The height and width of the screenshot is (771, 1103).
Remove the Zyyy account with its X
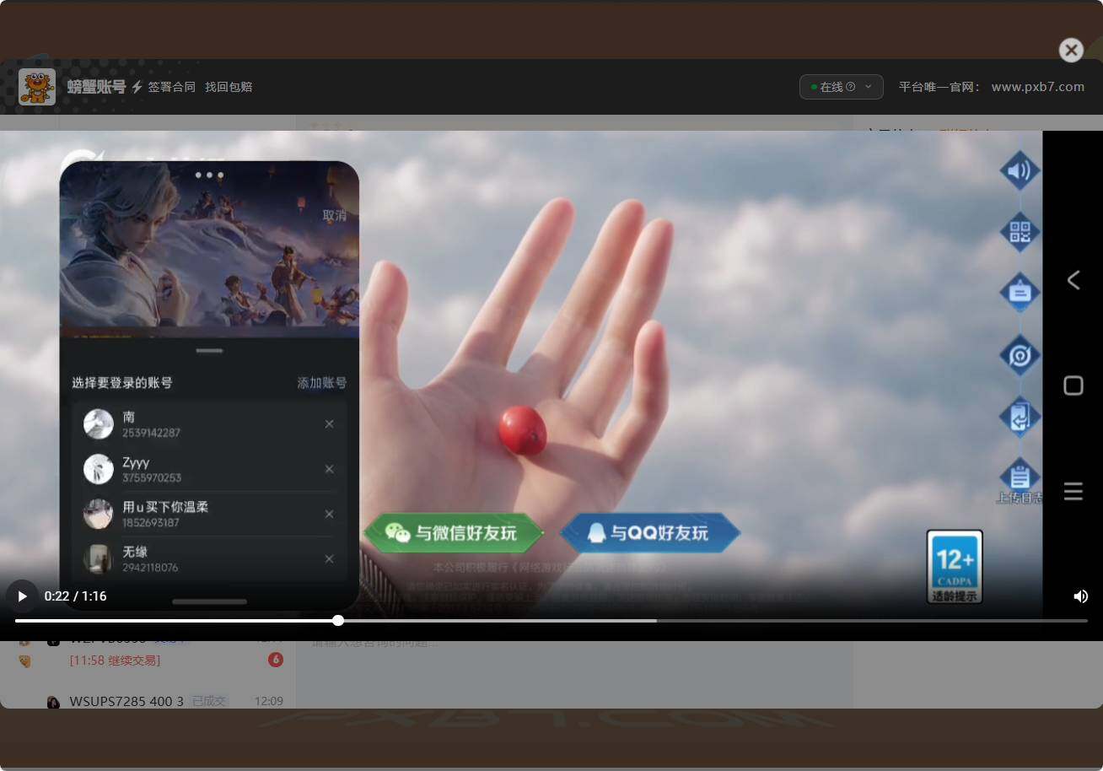(x=329, y=469)
